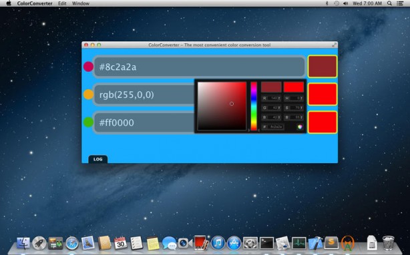Open Notes from the Dock
Screen dimensions: 410x255
pyautogui.click(x=153, y=243)
